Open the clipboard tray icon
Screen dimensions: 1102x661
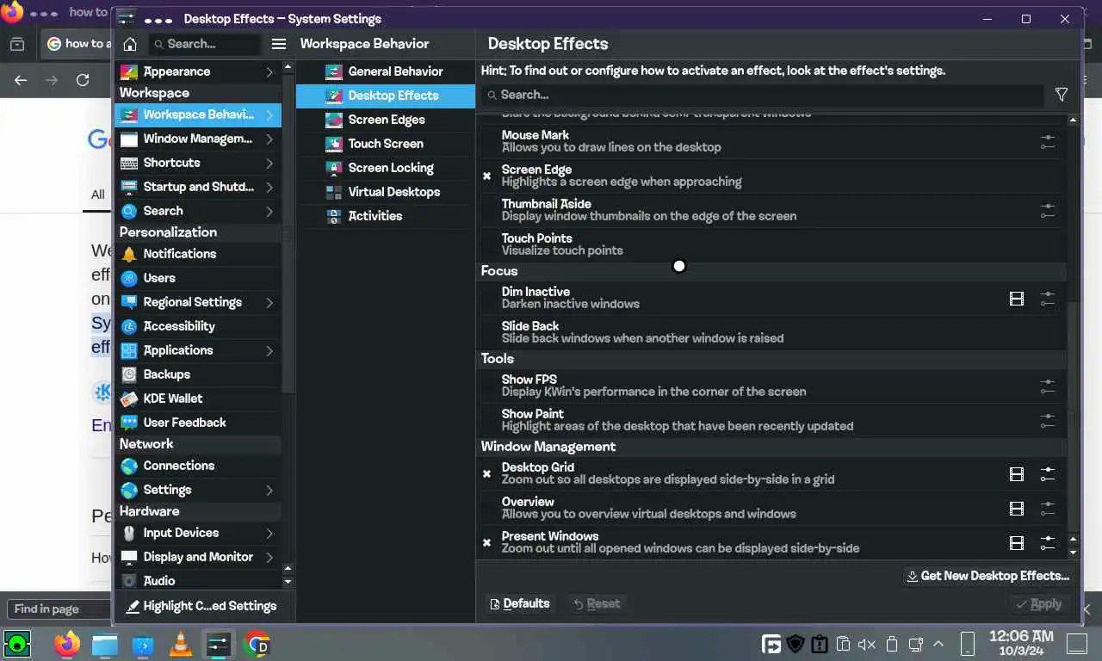pos(844,644)
